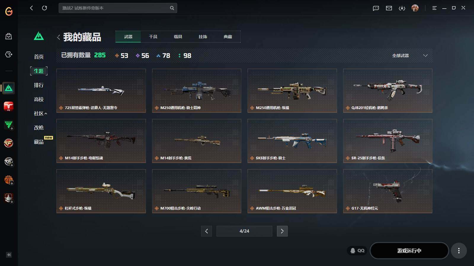Click the search magnifier icon
The image size is (474, 266).
coord(172,8)
